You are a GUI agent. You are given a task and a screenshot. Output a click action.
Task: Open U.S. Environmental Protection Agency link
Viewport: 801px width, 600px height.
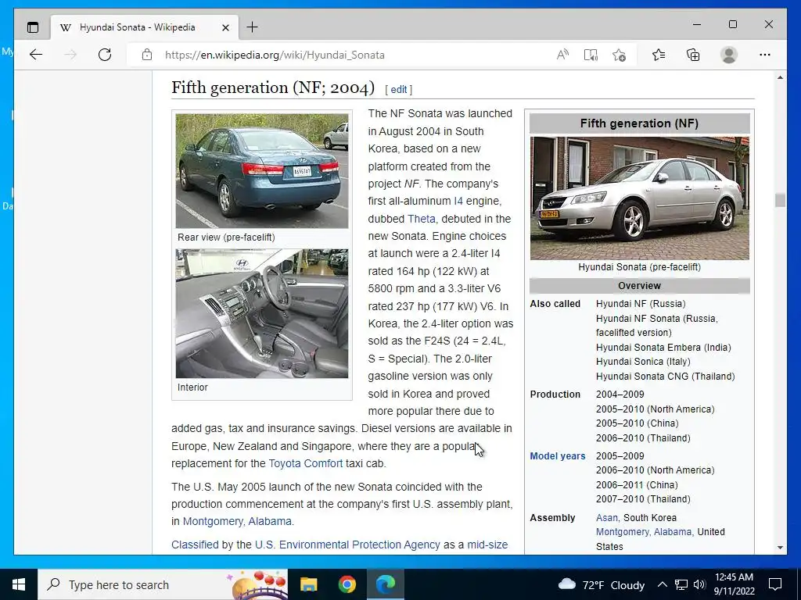coord(347,545)
